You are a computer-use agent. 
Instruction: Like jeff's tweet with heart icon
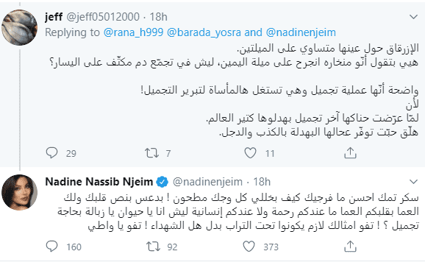click(x=250, y=153)
